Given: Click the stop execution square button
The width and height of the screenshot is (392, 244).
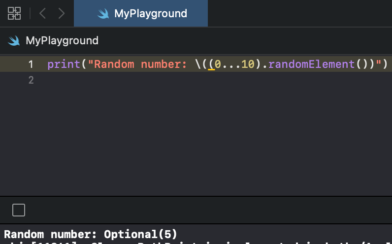Looking at the screenshot, I should (19, 210).
